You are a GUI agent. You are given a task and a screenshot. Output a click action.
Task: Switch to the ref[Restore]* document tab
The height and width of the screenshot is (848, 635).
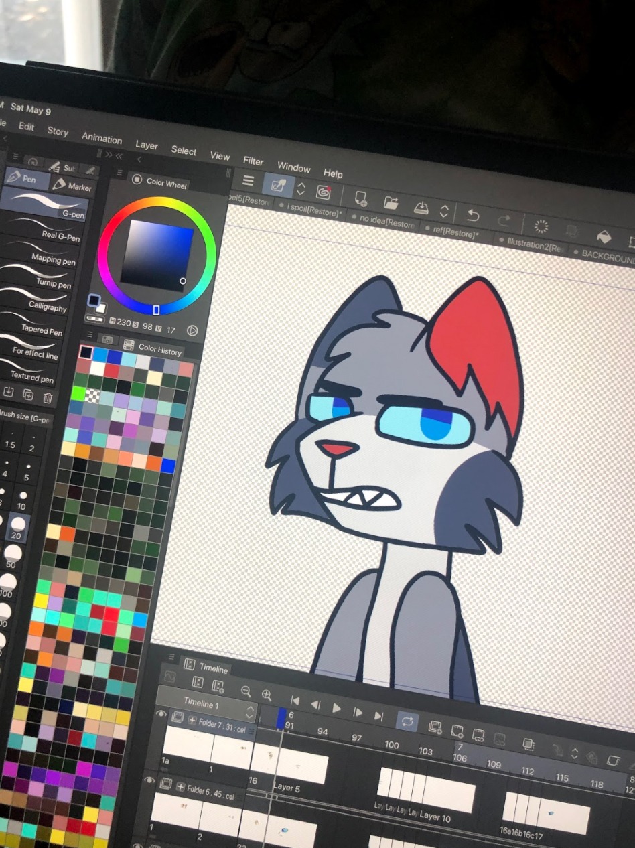coord(456,233)
